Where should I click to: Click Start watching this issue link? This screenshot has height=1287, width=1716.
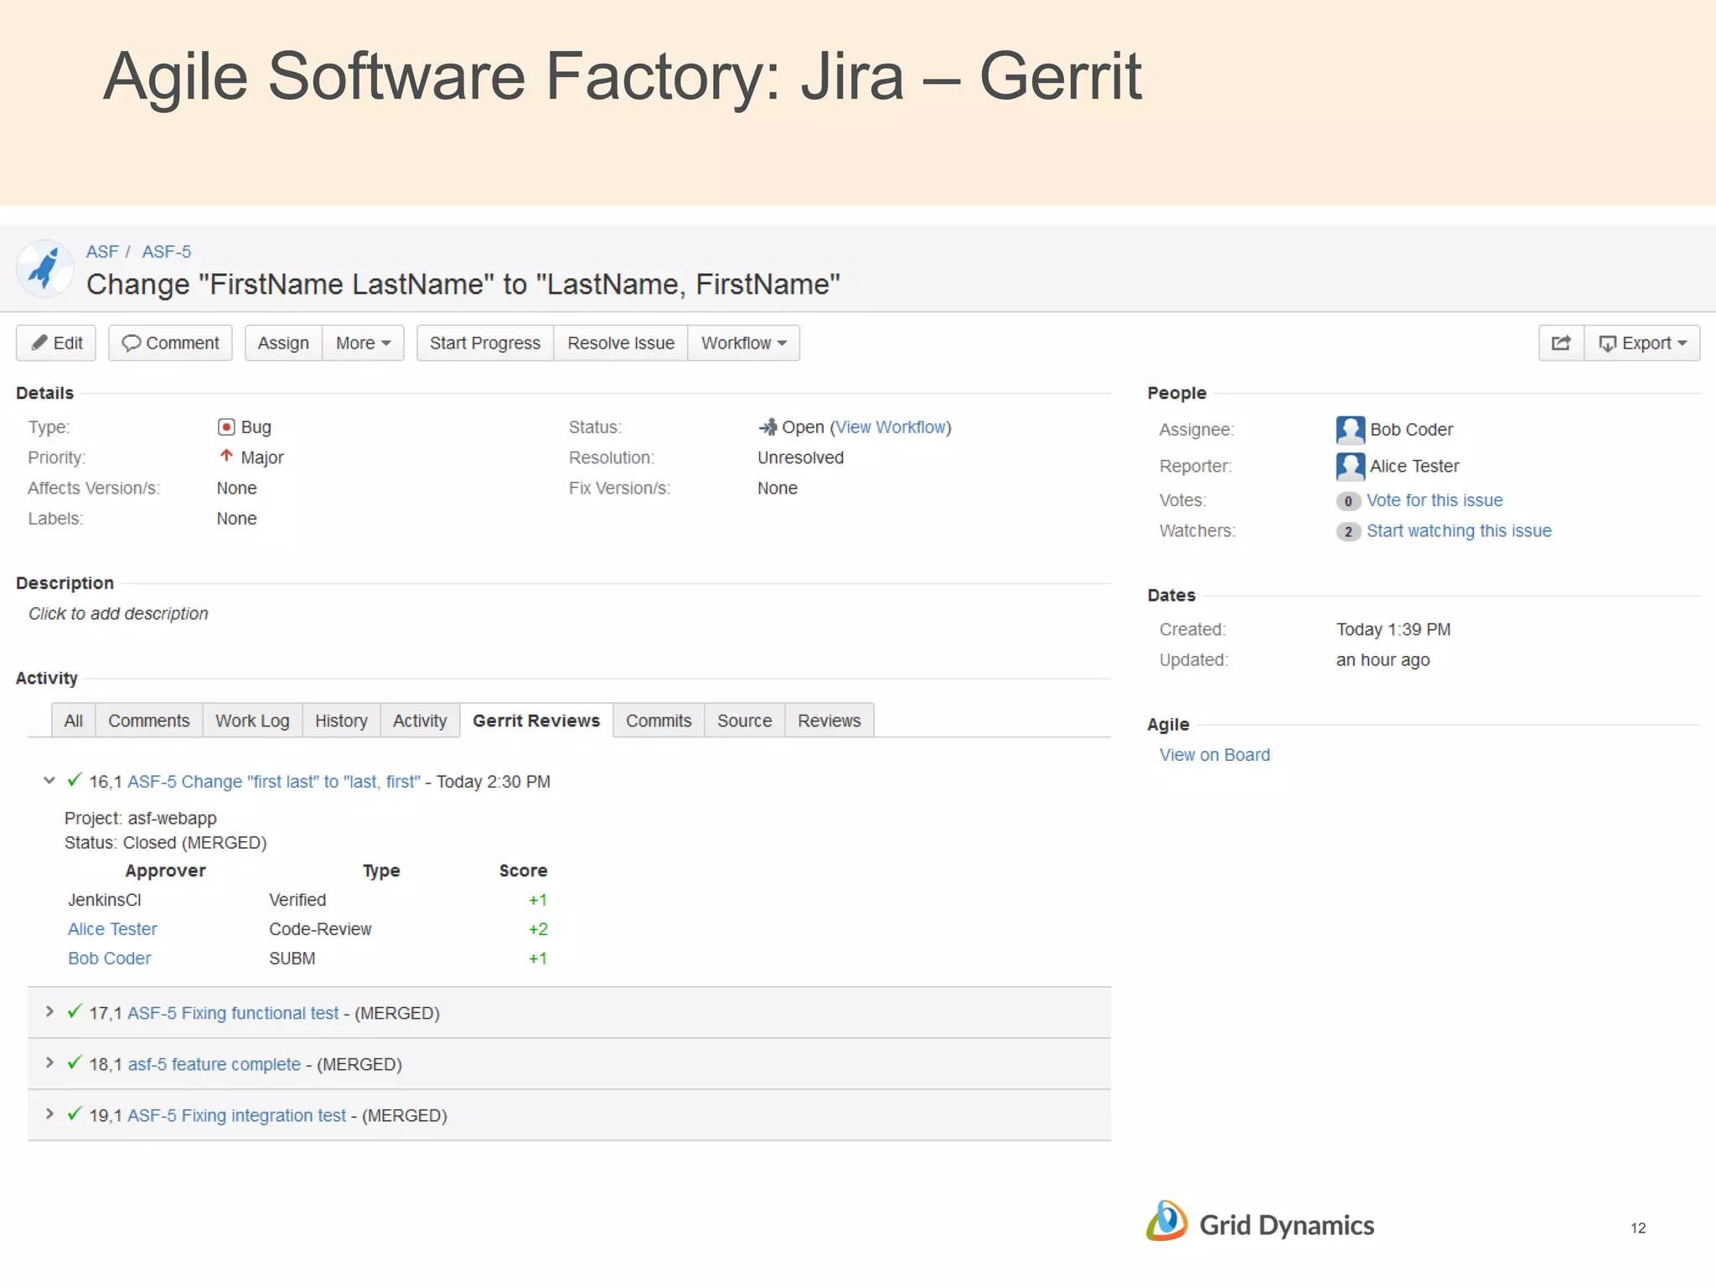pyautogui.click(x=1459, y=531)
